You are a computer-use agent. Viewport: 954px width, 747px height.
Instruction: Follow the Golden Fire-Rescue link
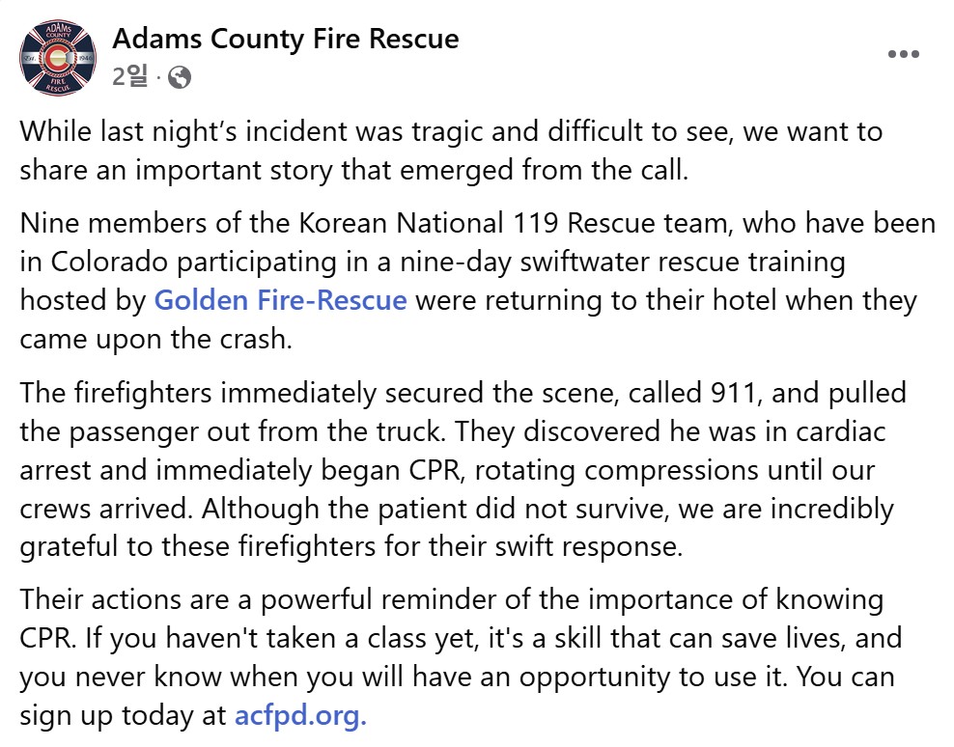click(x=280, y=300)
